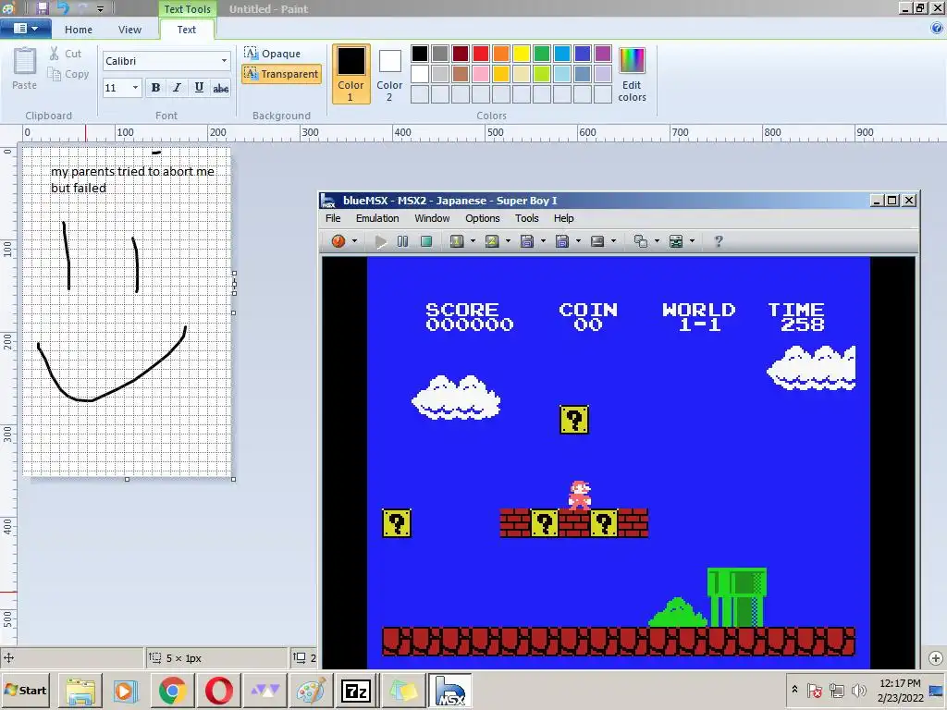Click zoom in plus button in Paint status bar

936,658
